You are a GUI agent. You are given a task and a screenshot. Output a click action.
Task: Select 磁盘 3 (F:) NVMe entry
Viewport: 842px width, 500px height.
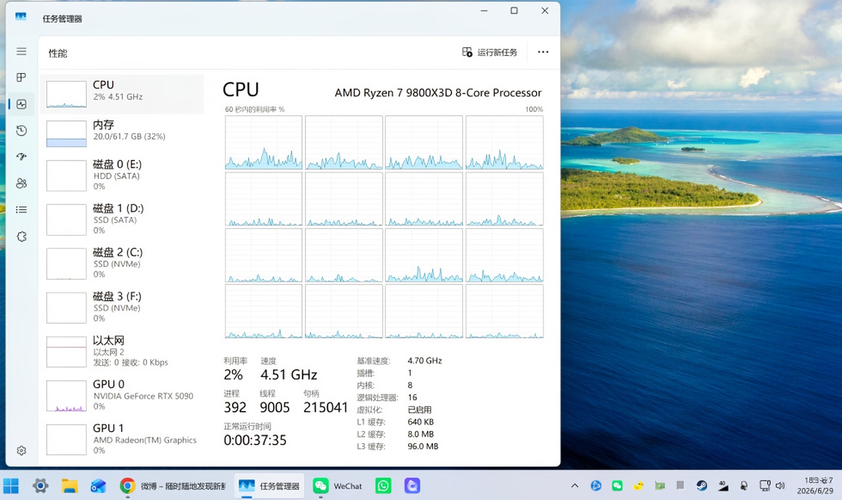click(122, 307)
